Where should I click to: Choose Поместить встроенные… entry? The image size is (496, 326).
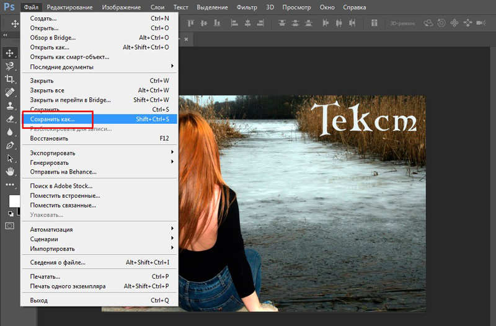[99, 196]
